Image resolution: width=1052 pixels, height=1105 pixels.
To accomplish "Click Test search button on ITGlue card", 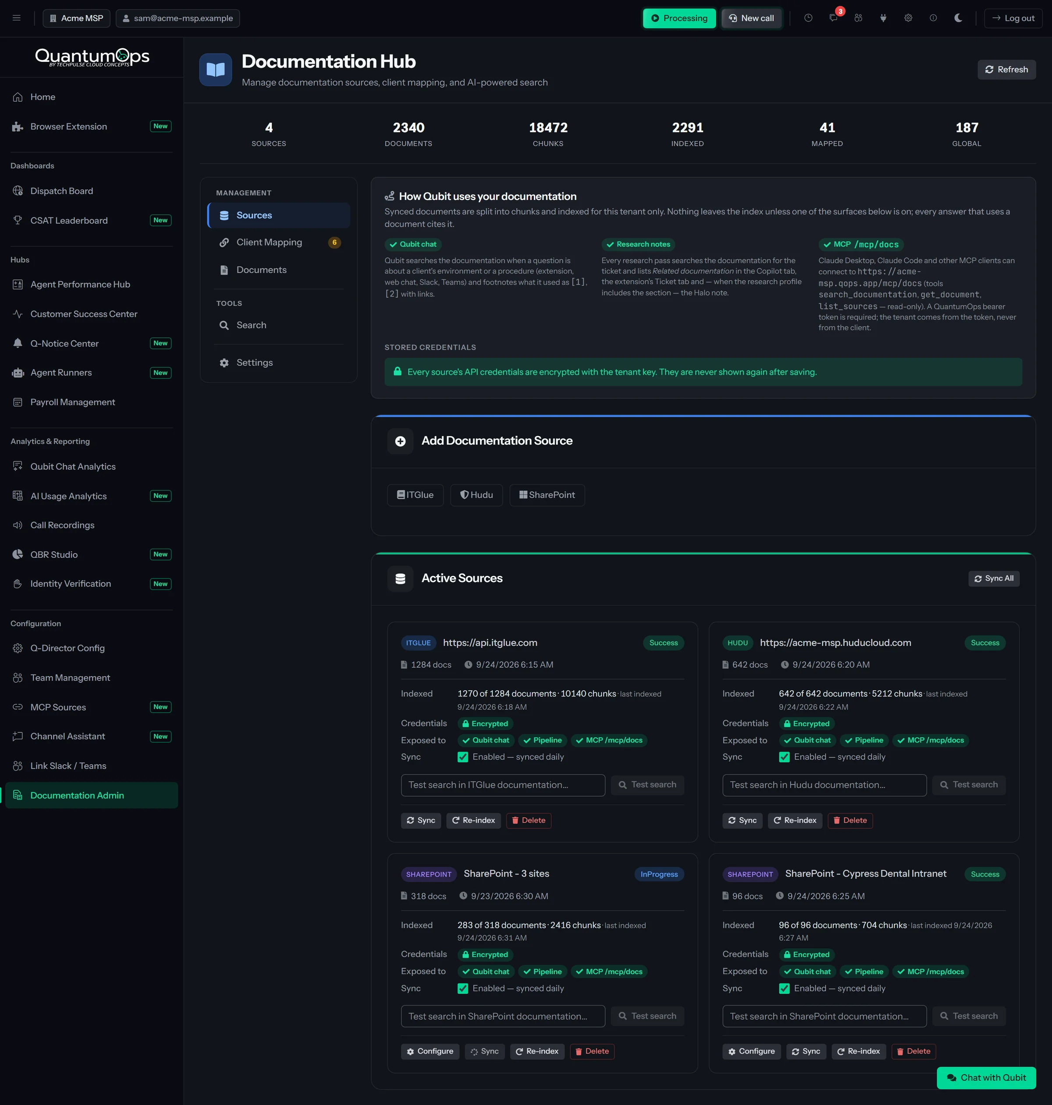I will point(648,785).
